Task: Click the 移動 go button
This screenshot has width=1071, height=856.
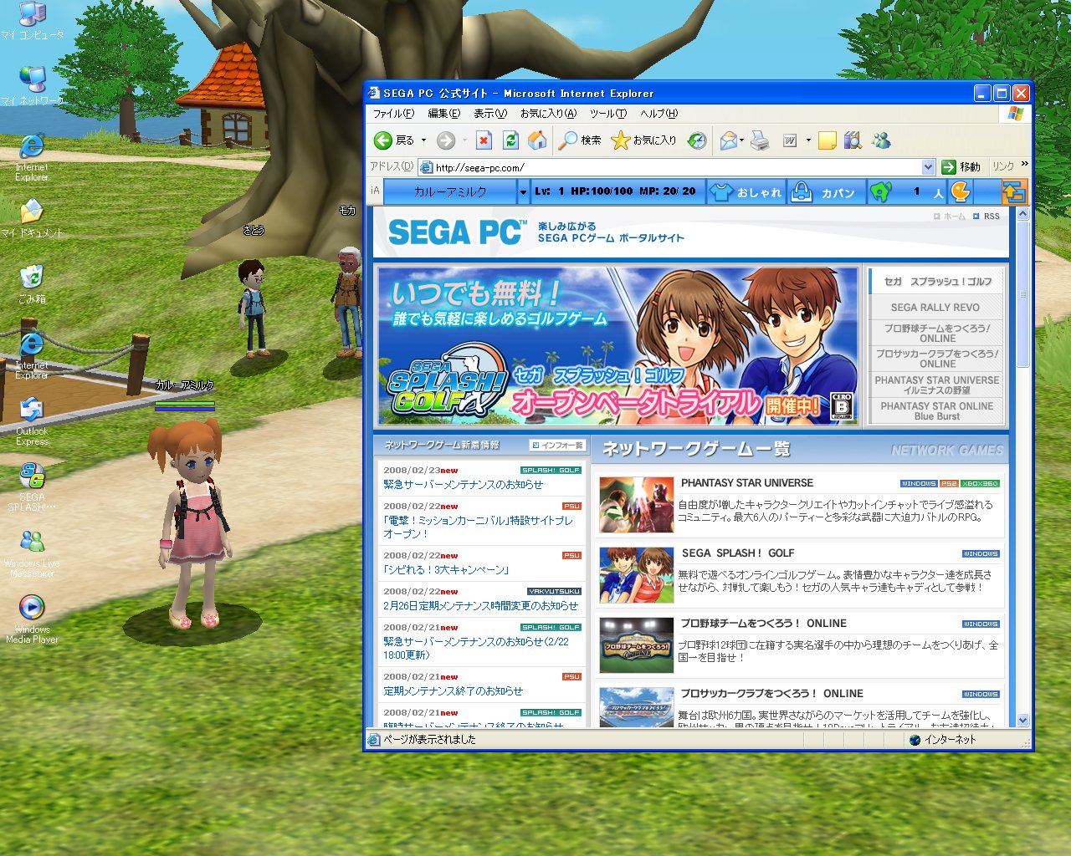Action: click(961, 167)
